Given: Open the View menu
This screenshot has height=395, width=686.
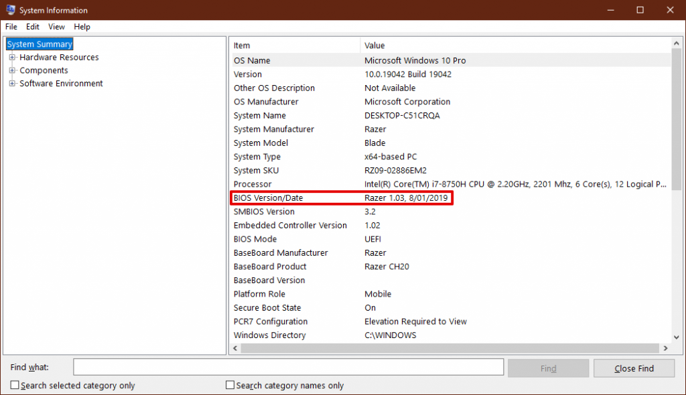Looking at the screenshot, I should 56,27.
